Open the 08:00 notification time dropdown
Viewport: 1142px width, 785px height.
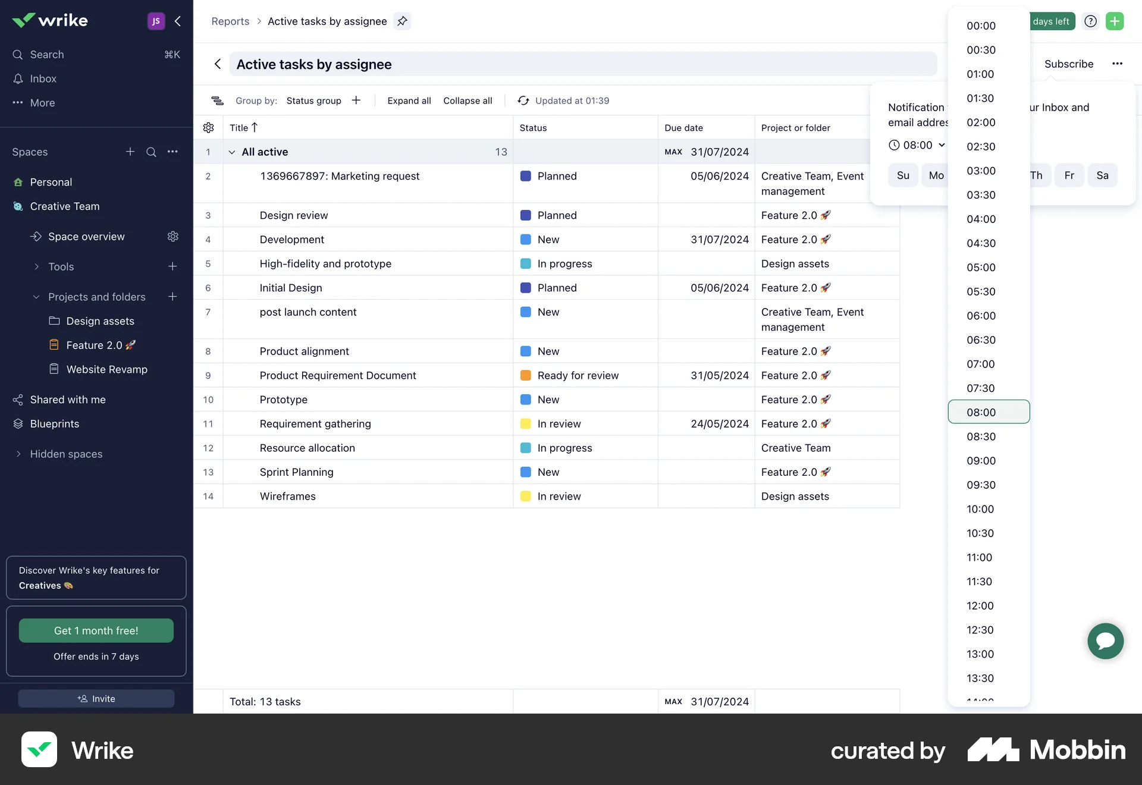pos(917,145)
